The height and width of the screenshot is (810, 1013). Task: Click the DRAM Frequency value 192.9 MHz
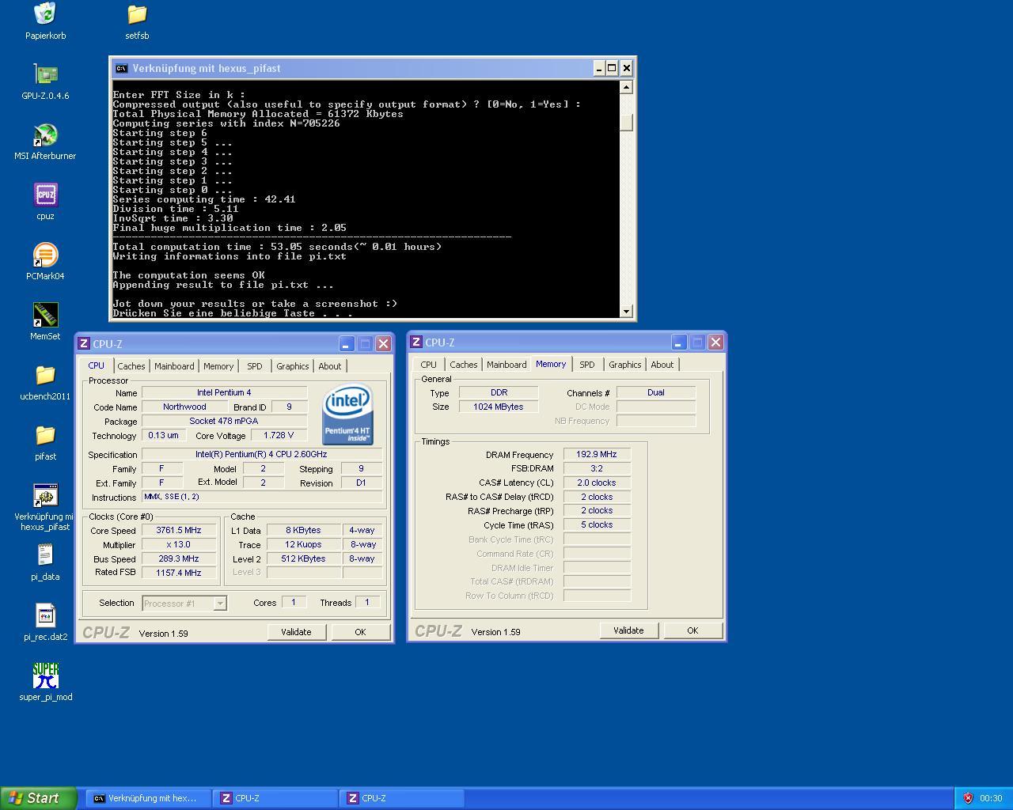(x=597, y=455)
